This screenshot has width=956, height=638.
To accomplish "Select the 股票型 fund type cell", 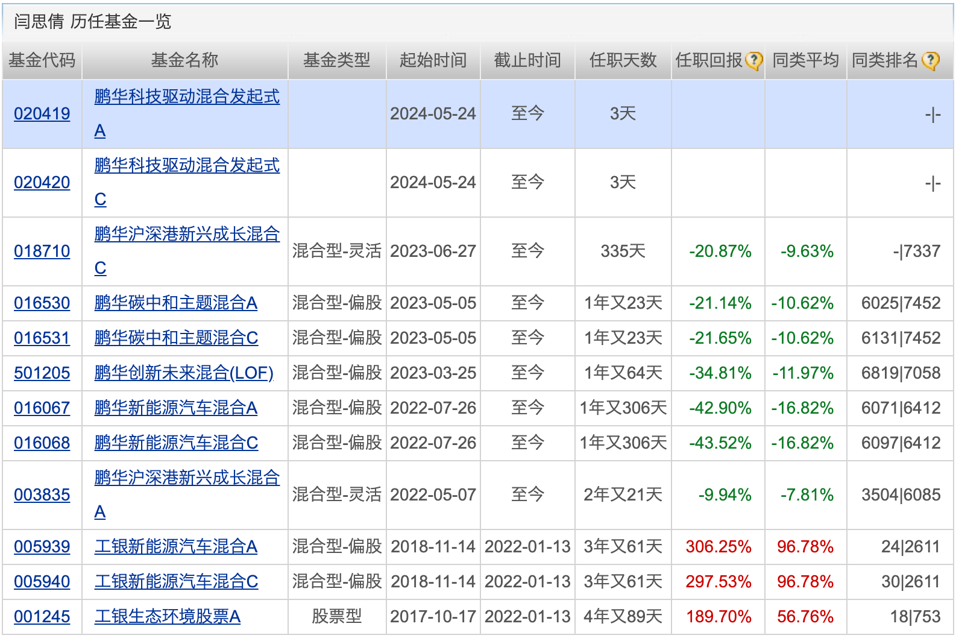I will (337, 616).
